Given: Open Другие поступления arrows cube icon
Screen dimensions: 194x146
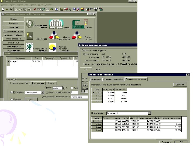Looking at the screenshot, I should (x=54, y=35).
